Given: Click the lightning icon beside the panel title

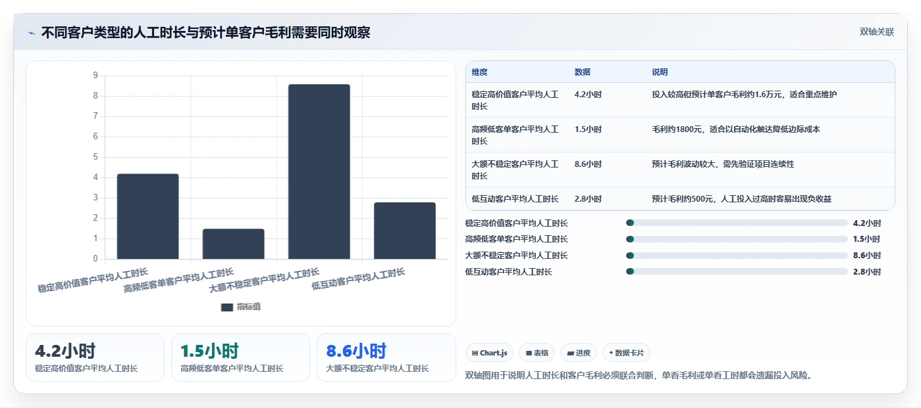Looking at the screenshot, I should click(31, 33).
